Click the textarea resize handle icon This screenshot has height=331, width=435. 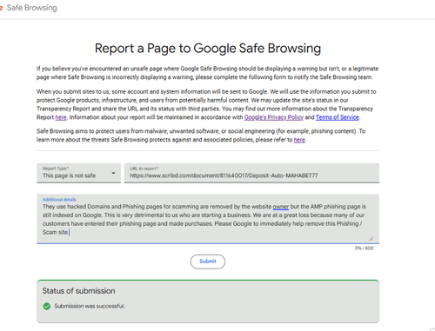pos(371,238)
